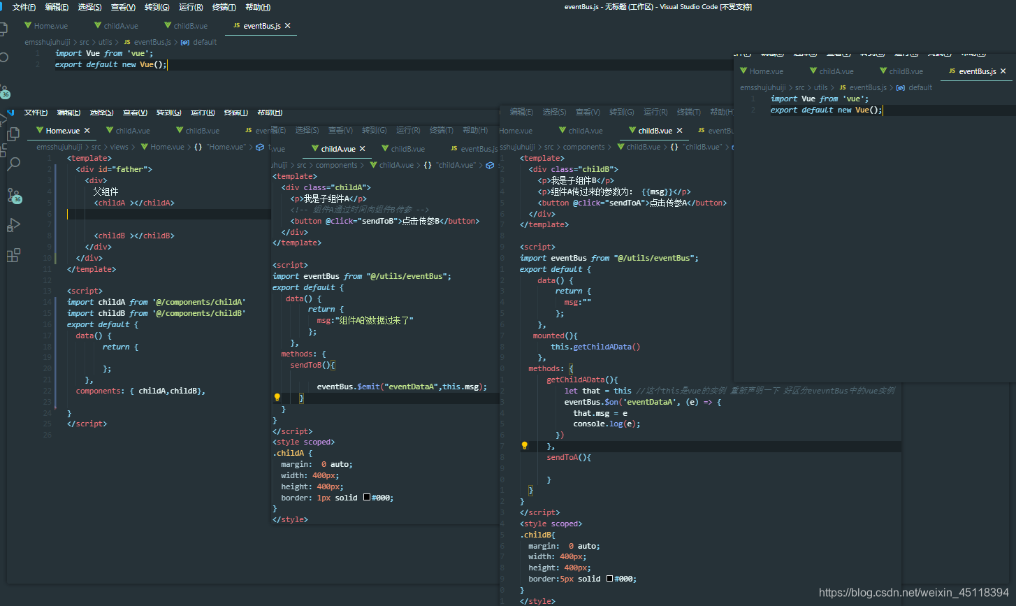Place cursor on empty line 6 in Home.vue
The image size is (1016, 606).
pos(169,214)
